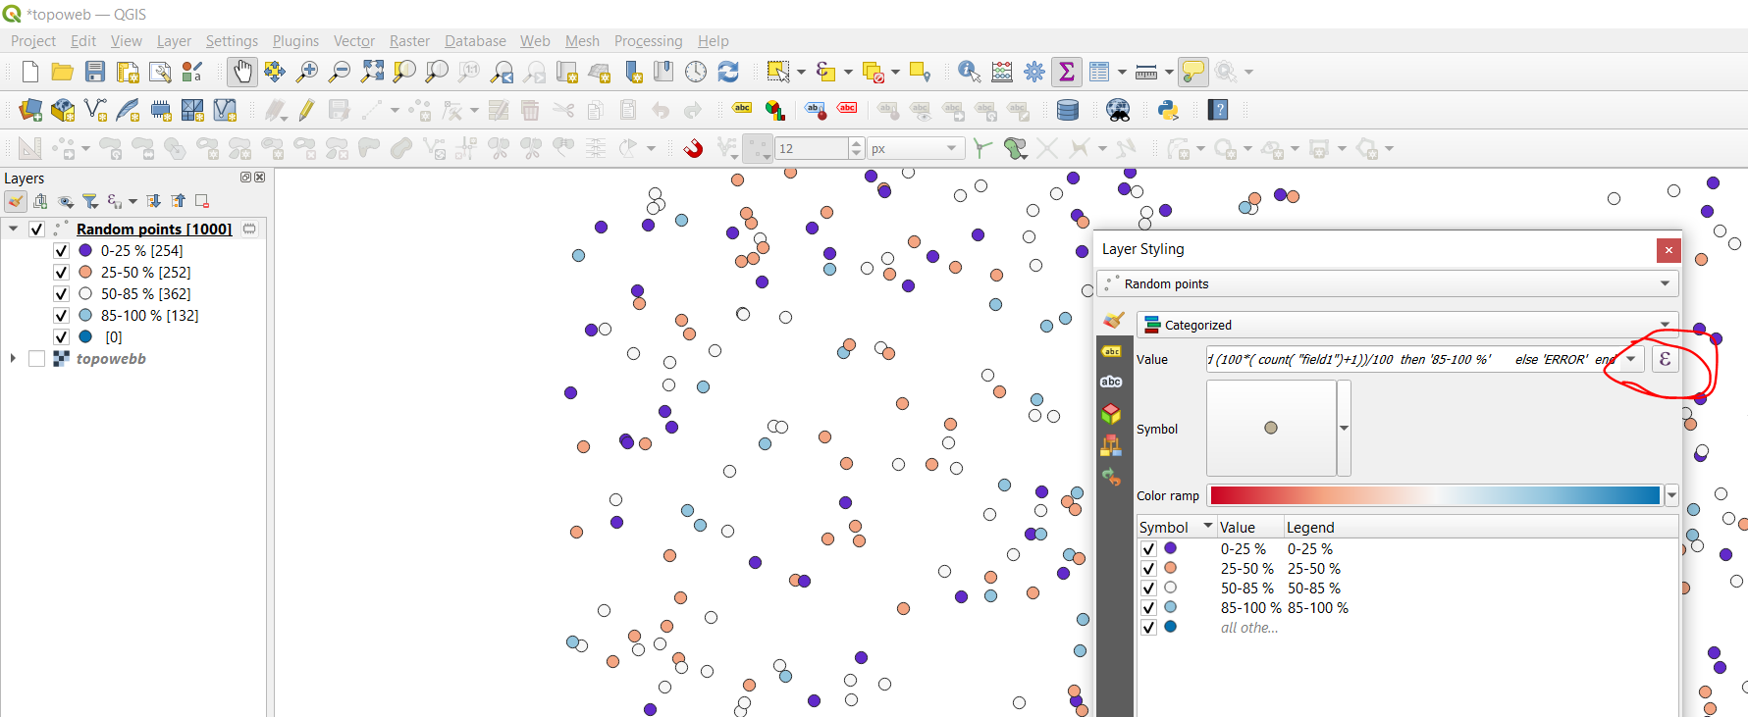Open the Color ramp dropdown arrow

click(1671, 495)
